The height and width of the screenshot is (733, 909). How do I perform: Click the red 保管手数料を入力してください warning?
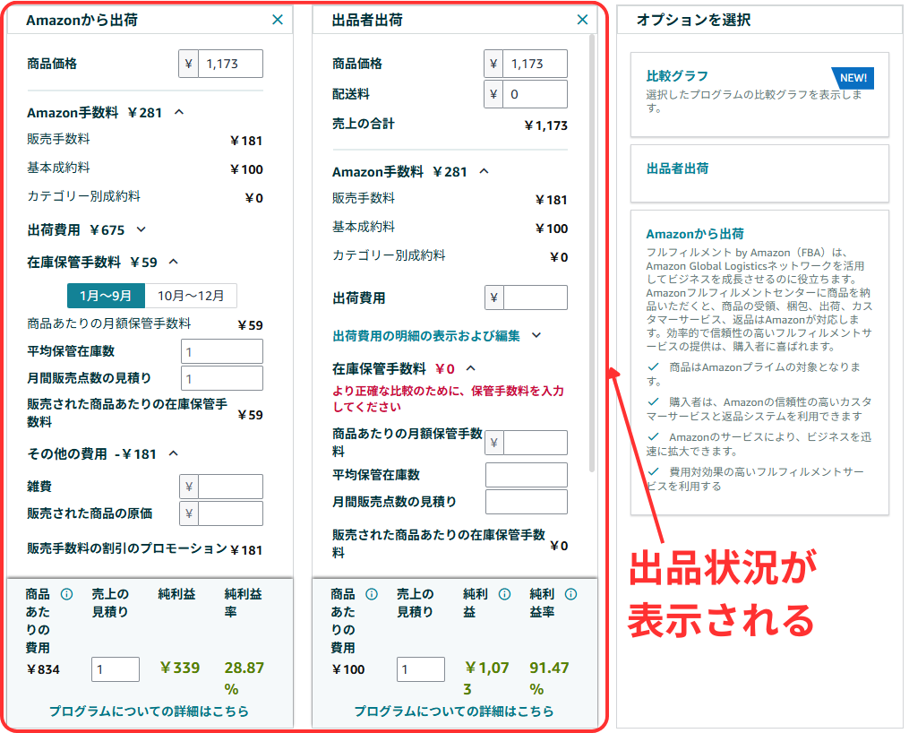pyautogui.click(x=448, y=399)
